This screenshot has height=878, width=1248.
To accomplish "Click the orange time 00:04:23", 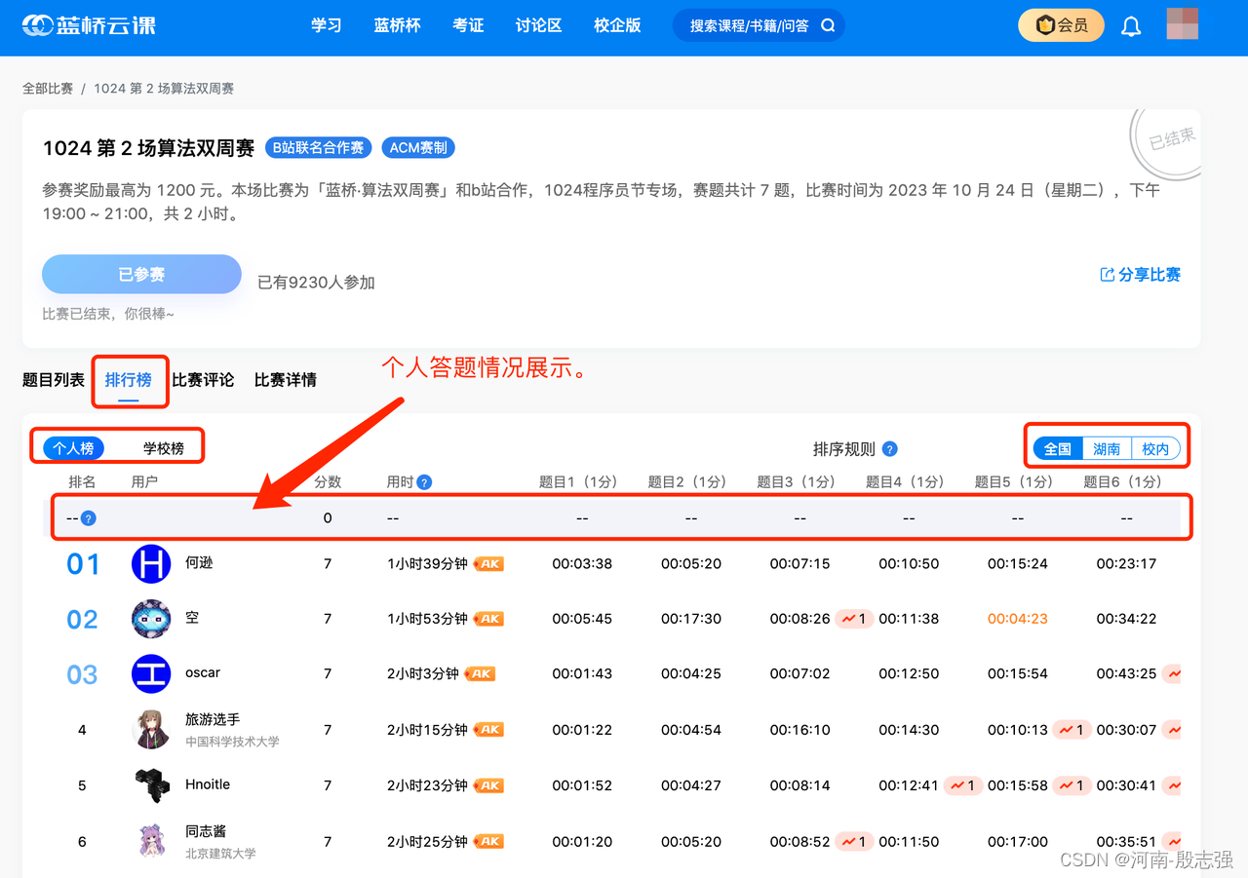I will [1017, 619].
